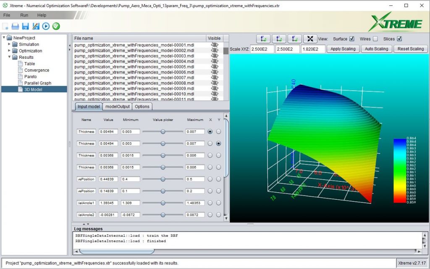
Task: Click the Convergence page icon
Action: [x=20, y=70]
